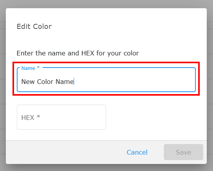Place cursor on word "New" in Name field
Viewport: 213px width, 171px height.
click(28, 82)
